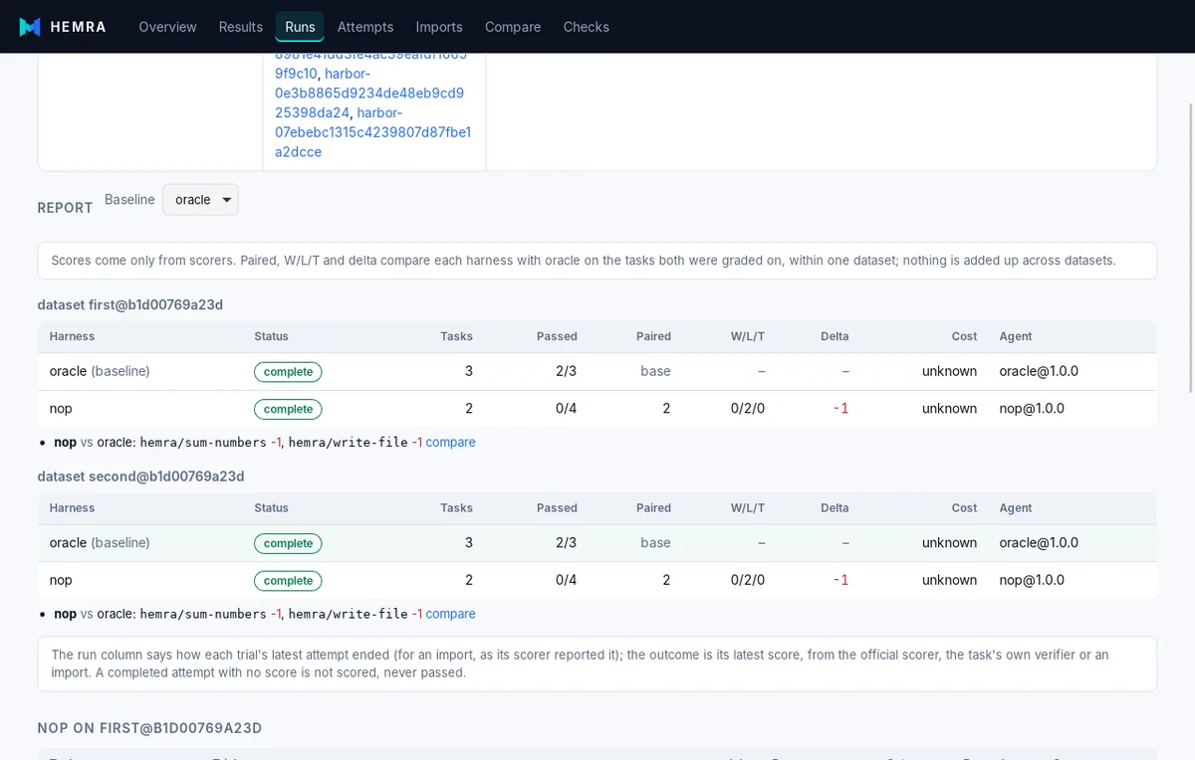
Task: Click the 'NOP ON FIRST@B1D00769A23D' heading
Action: point(149,728)
